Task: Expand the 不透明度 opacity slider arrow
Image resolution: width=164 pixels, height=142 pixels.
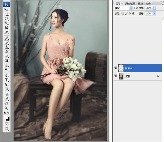Action: pyautogui.click(x=154, y=8)
